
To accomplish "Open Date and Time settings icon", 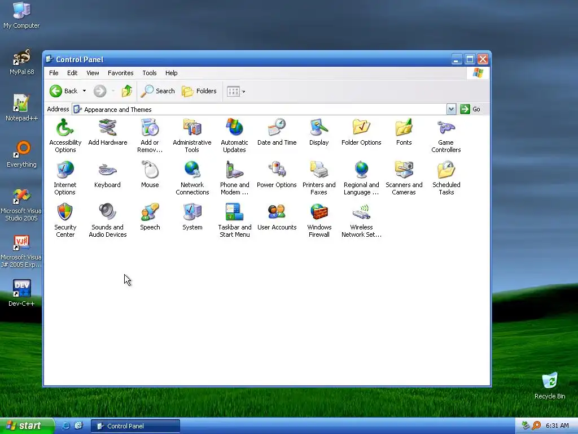I will [277, 132].
